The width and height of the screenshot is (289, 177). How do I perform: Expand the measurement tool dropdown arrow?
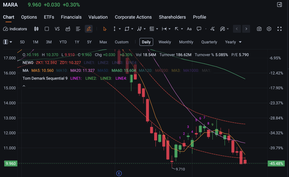[170, 29]
